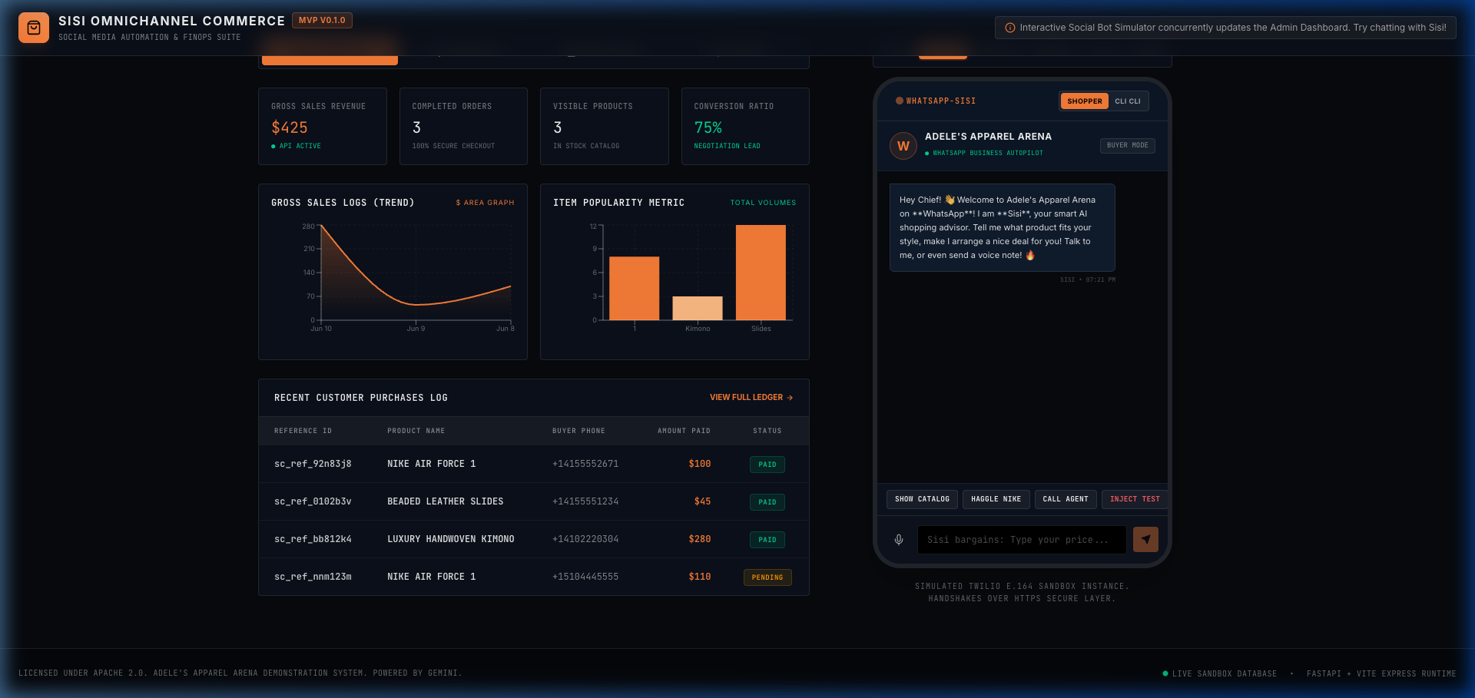Image resolution: width=1475 pixels, height=698 pixels.
Task: Click Sisi's welcome message bubble
Action: 1003,227
